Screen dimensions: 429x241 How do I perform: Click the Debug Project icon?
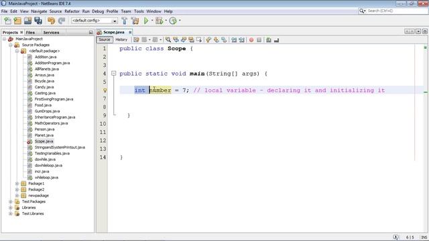point(160,21)
